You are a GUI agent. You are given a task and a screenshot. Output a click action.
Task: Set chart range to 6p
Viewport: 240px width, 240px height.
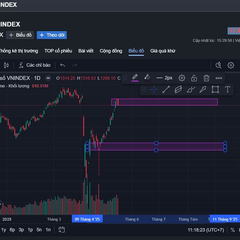(x=12, y=230)
